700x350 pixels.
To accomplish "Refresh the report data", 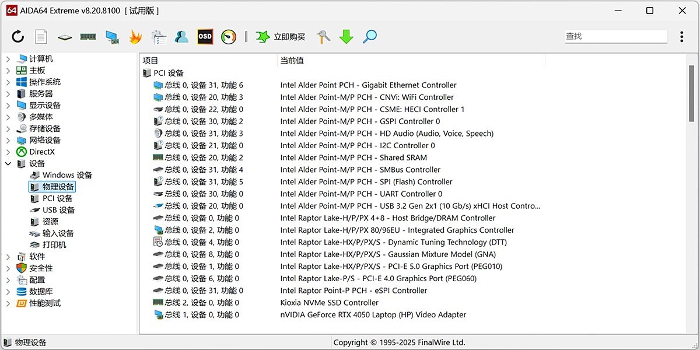I will click(17, 36).
